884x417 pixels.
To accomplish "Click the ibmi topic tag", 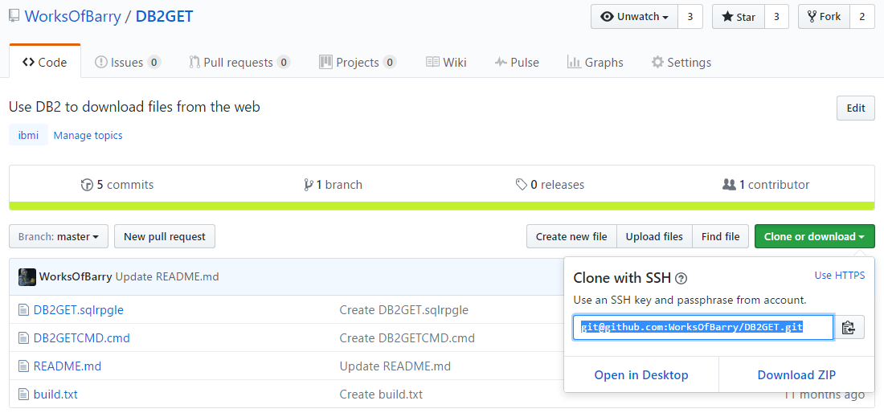I will pyautogui.click(x=28, y=135).
